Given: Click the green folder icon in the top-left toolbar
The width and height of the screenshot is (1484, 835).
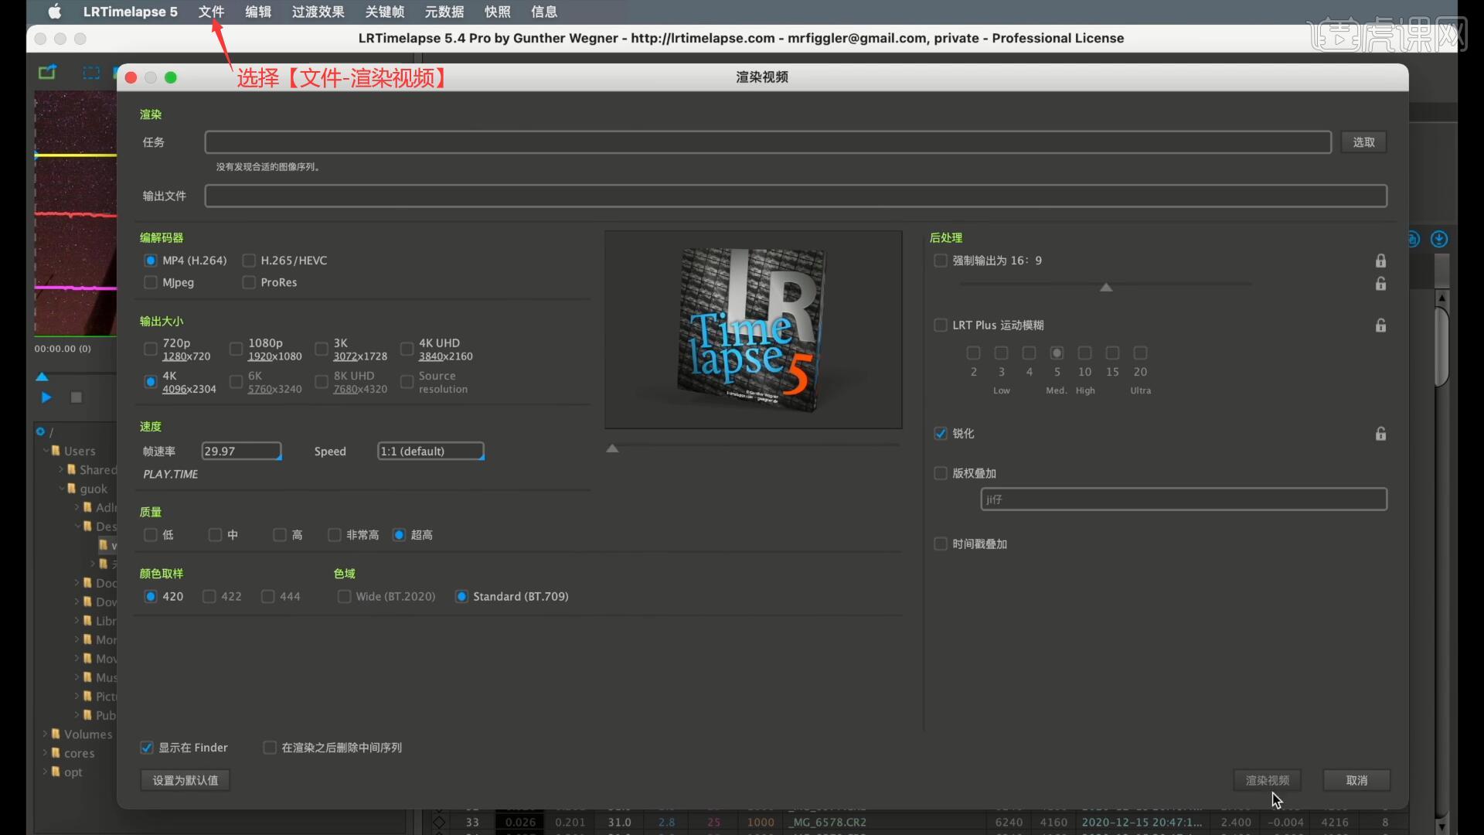Looking at the screenshot, I should click(x=47, y=73).
